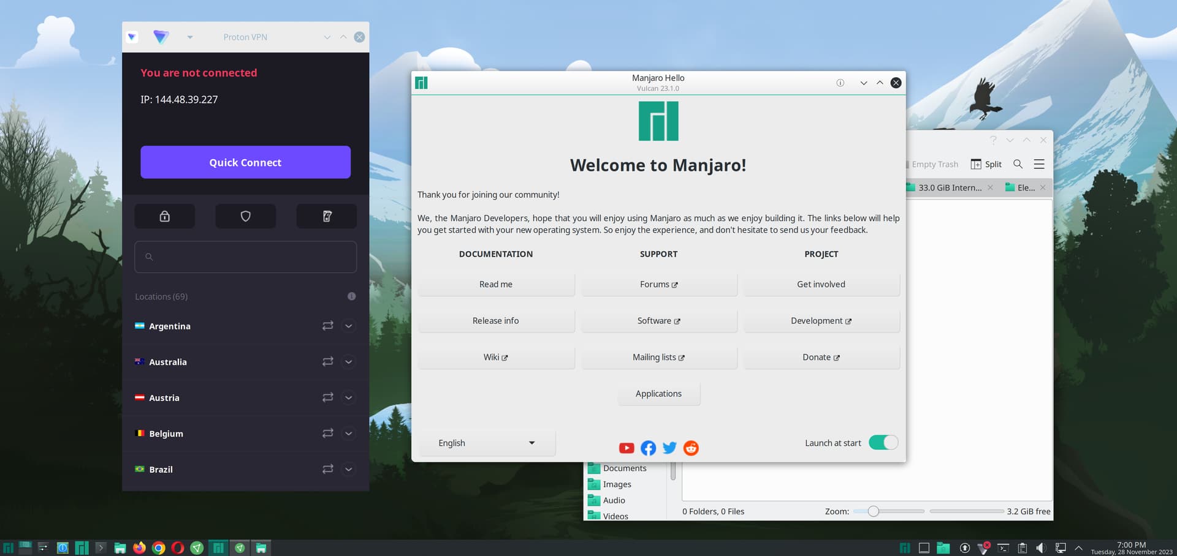This screenshot has height=556, width=1177.
Task: Launch Firefox from the taskbar
Action: pos(139,548)
